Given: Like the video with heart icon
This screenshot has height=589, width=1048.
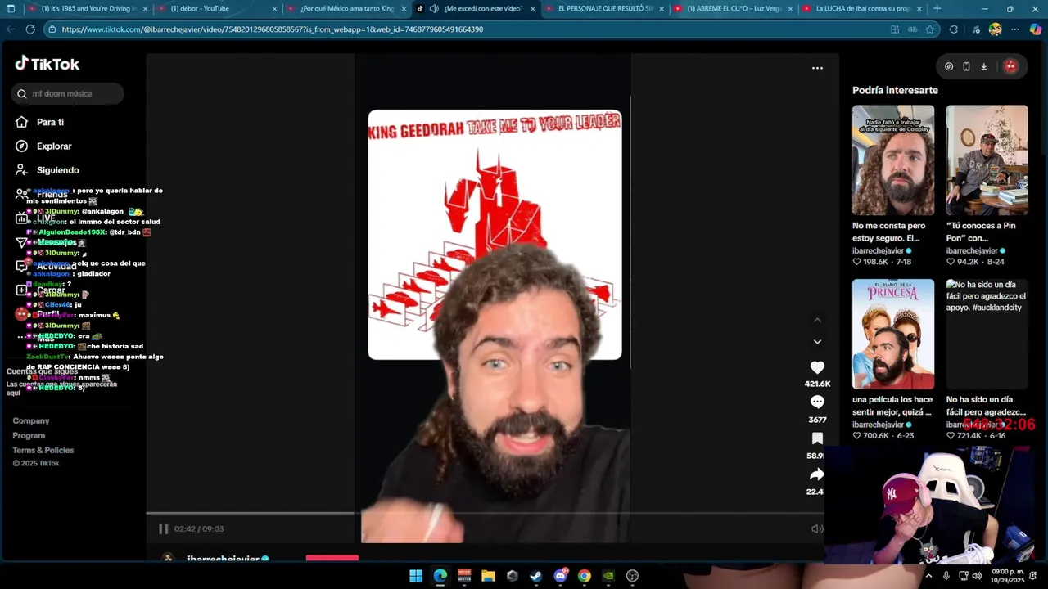Looking at the screenshot, I should (x=817, y=368).
